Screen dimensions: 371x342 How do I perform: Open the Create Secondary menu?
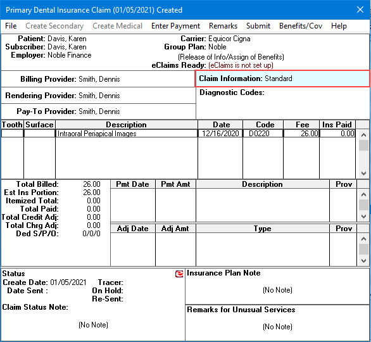coord(54,26)
